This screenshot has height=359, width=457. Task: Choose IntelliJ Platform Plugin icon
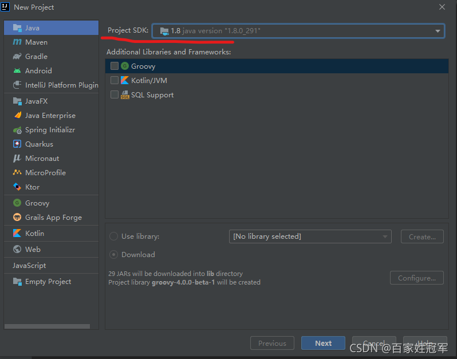click(x=17, y=85)
